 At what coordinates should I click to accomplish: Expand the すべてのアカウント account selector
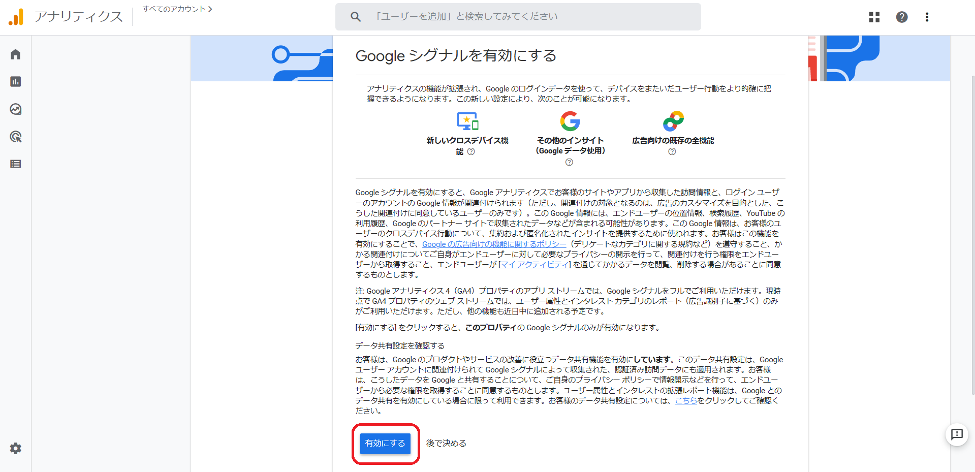177,9
